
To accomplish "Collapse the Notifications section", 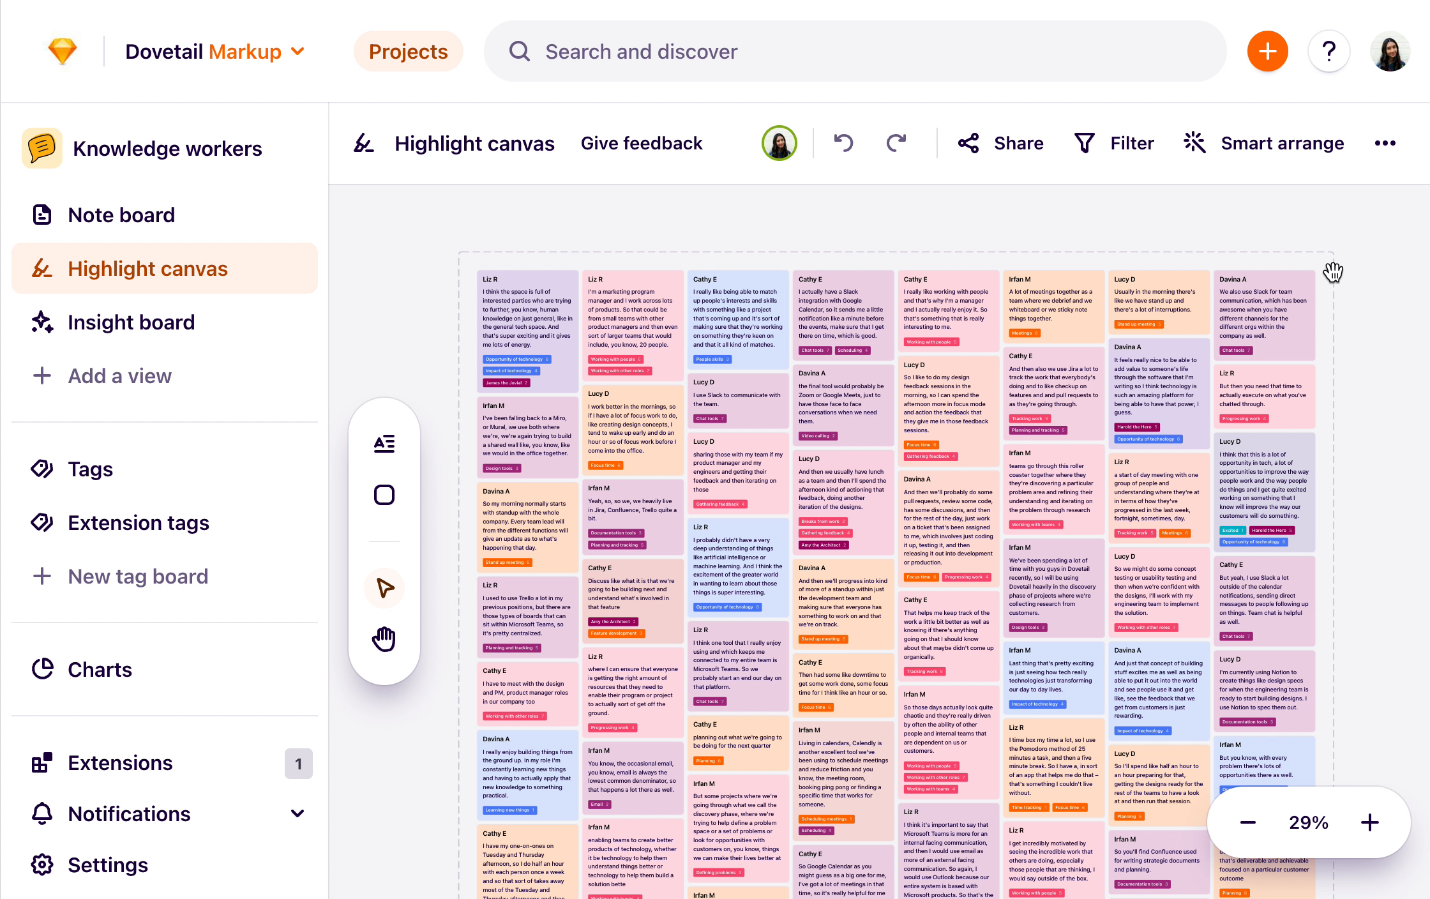I will coord(297,813).
